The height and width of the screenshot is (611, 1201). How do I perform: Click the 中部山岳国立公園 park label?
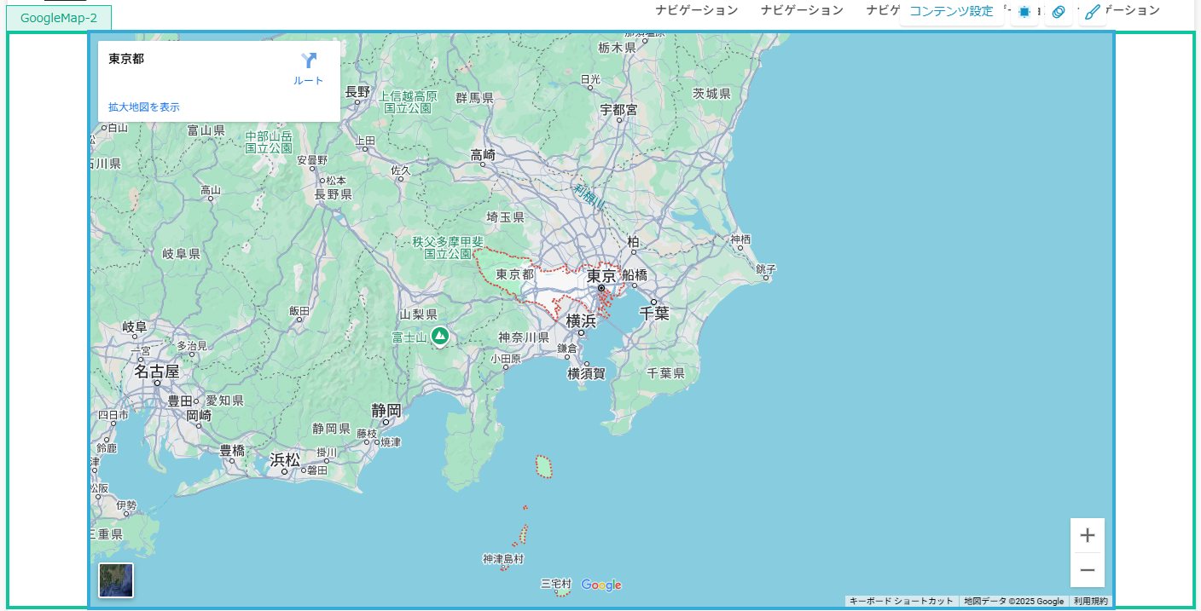click(269, 142)
